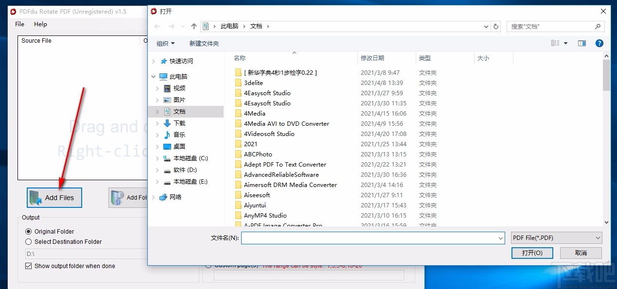This screenshot has height=289, width=617.
Task: Open the File menu
Action: point(19,24)
